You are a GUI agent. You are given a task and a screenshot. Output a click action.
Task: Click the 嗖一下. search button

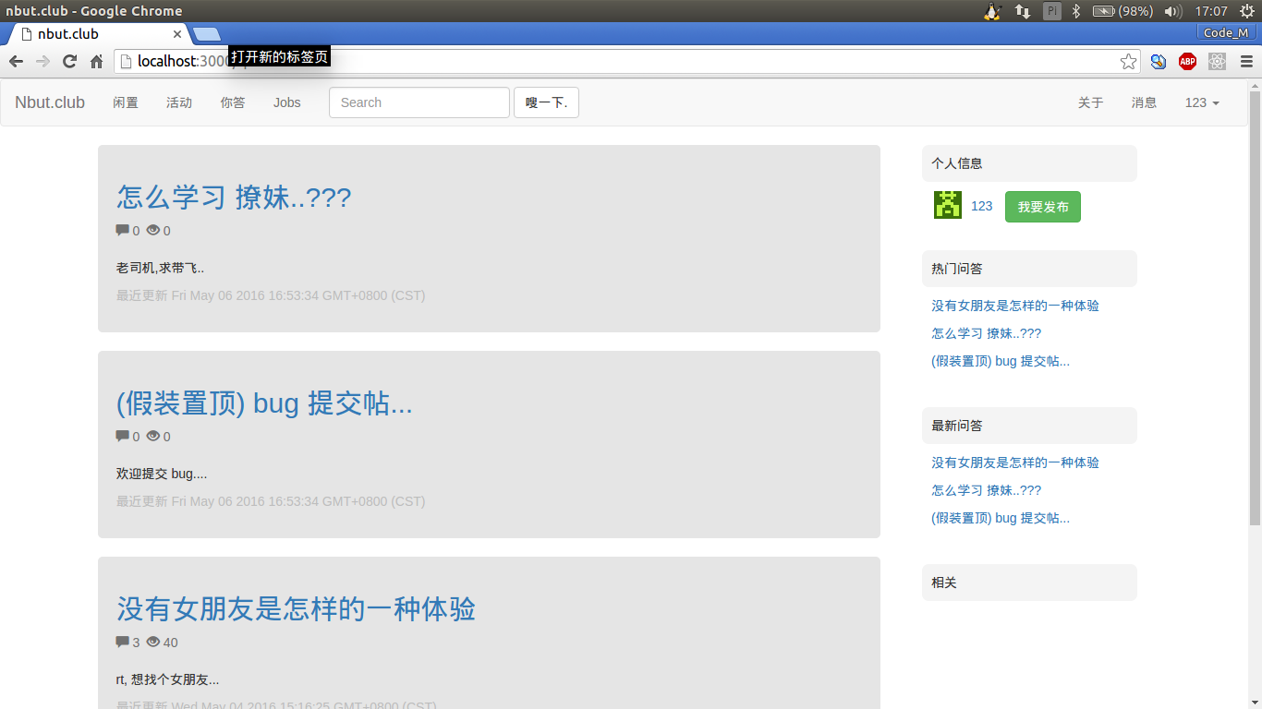[546, 102]
